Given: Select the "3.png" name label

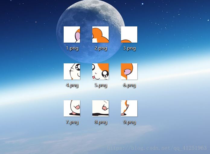Looking at the screenshot, I should 129,48.
